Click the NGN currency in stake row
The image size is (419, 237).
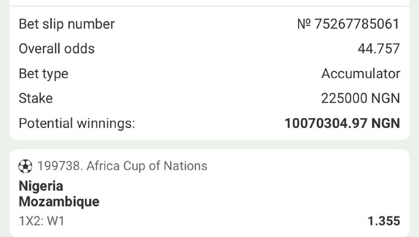387,98
